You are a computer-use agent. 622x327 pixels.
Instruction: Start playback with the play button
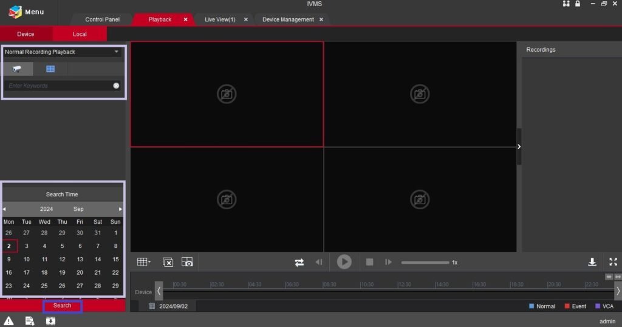click(344, 262)
